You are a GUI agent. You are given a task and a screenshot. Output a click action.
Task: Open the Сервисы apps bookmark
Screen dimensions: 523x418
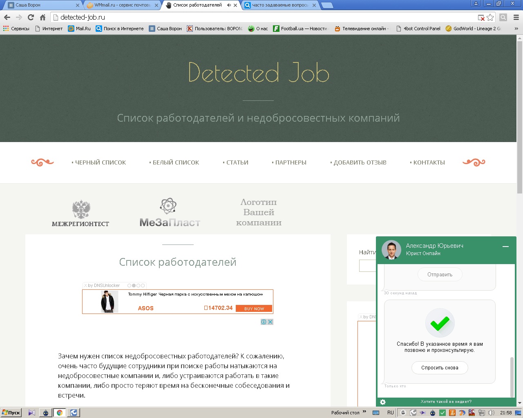pos(16,29)
